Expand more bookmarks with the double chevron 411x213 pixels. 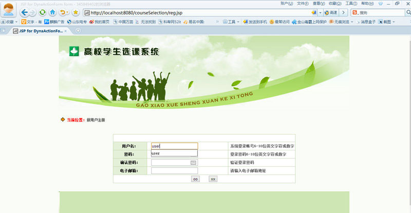click(x=217, y=22)
